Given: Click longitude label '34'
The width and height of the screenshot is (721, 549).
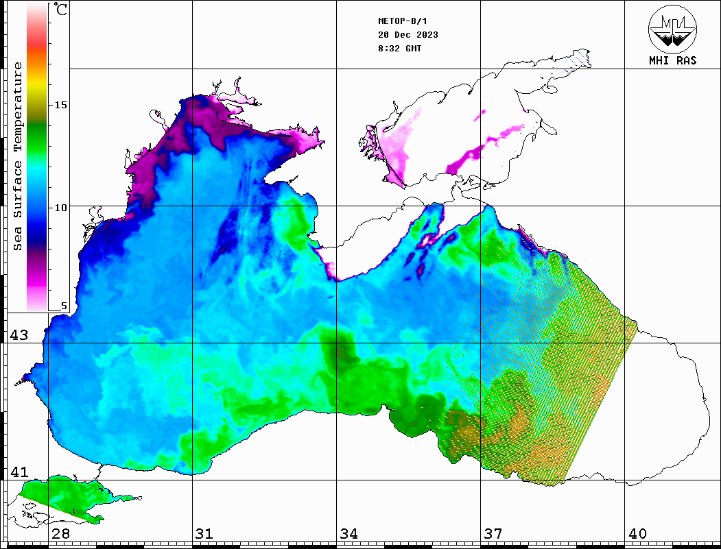Looking at the screenshot, I should click(x=348, y=534).
